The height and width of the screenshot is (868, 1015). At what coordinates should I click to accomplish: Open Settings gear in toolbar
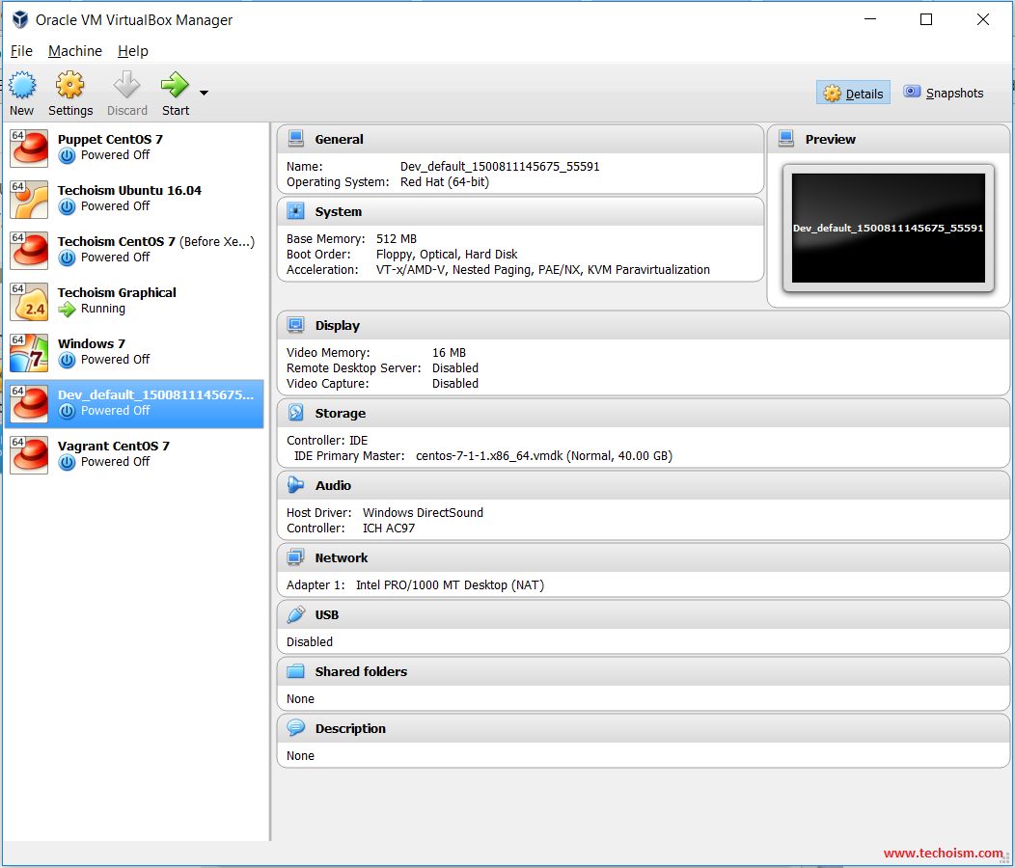tap(69, 86)
